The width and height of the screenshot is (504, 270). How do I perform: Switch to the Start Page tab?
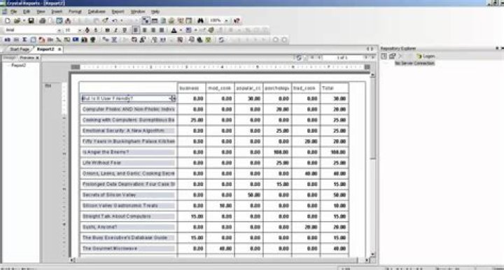20,50
